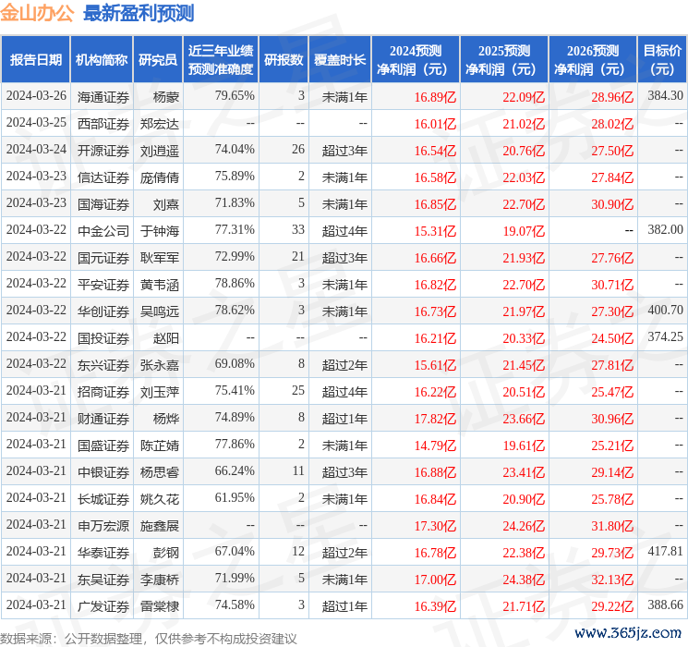Click the 机构简称 column header

coord(102,60)
